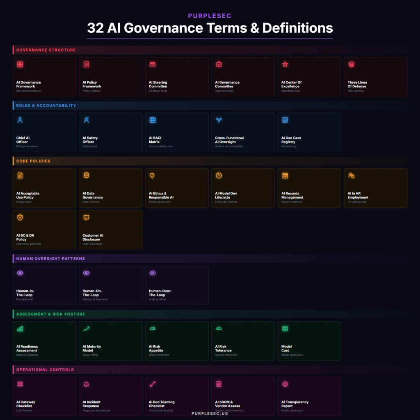Click the 'AI Acceptable Use Policy' card title

(28, 195)
